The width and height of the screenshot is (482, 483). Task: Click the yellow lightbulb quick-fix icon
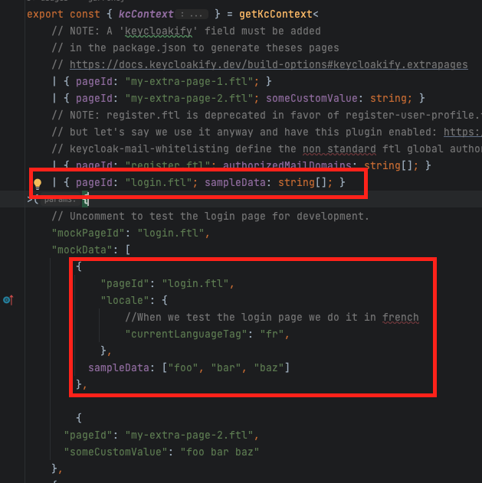(38, 184)
